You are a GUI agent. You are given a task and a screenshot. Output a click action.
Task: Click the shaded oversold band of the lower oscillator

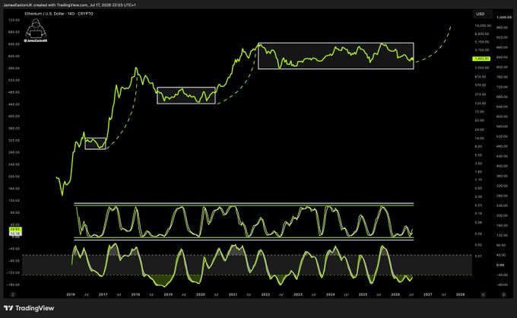click(247, 265)
